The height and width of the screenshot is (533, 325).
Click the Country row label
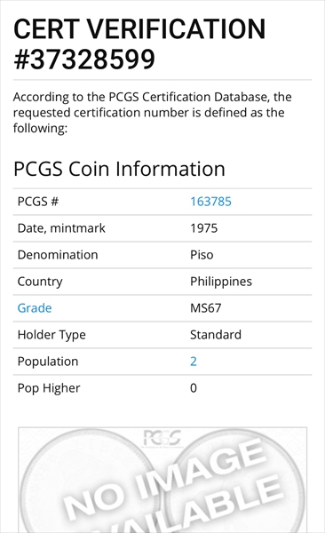click(x=40, y=282)
